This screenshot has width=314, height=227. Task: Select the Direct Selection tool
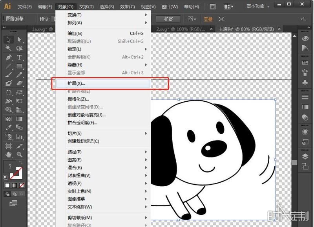[x=19, y=40]
